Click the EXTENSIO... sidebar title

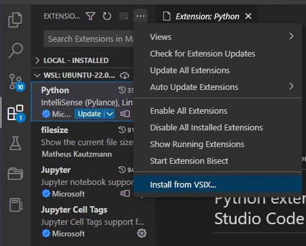coord(62,16)
